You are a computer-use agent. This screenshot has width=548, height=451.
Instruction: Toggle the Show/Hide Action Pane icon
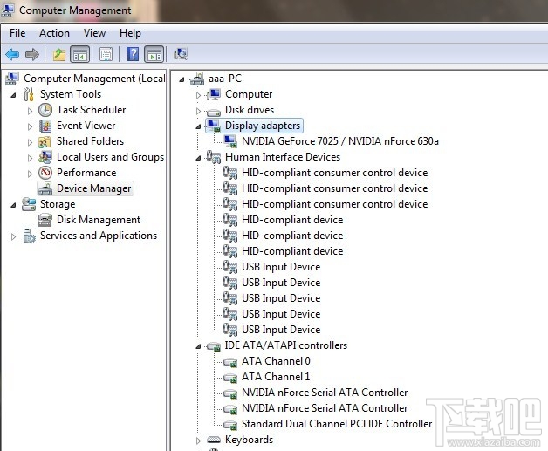(154, 54)
